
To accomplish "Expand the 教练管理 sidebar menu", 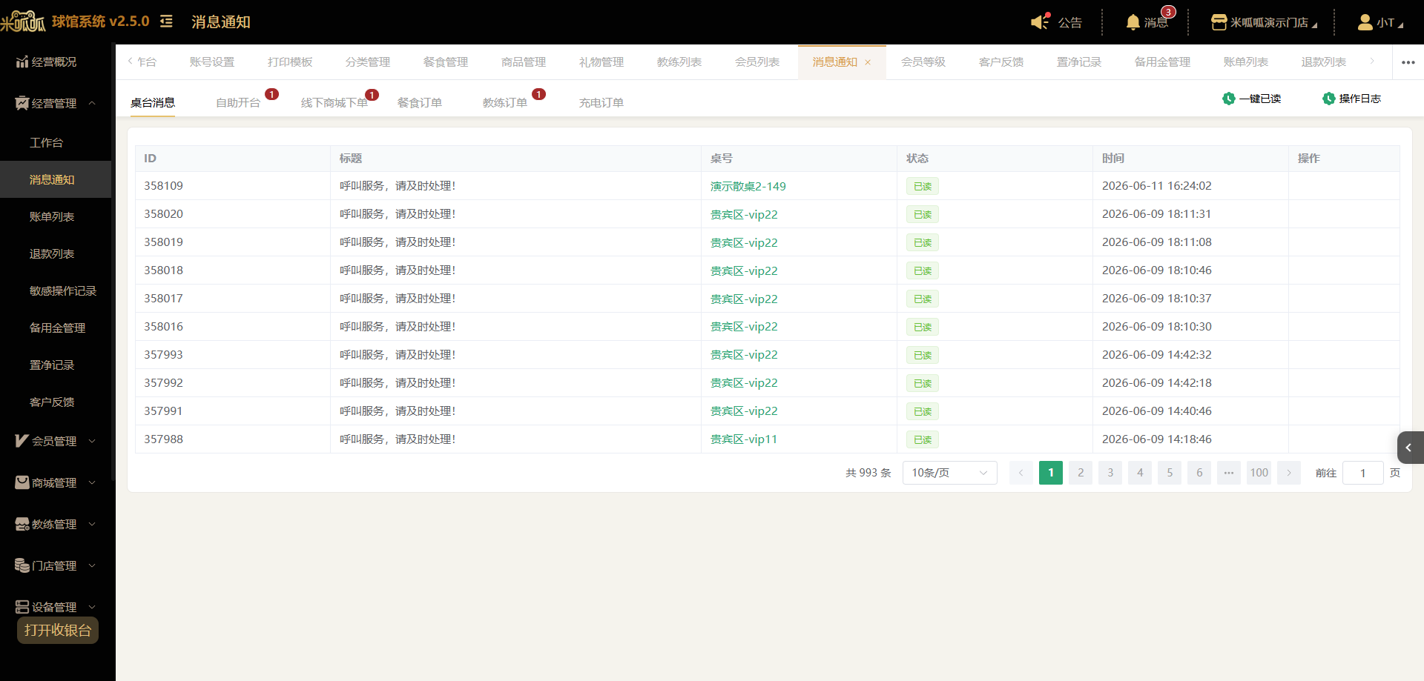I will click(x=56, y=524).
